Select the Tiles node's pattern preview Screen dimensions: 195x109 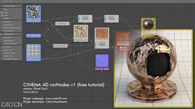click(34, 51)
